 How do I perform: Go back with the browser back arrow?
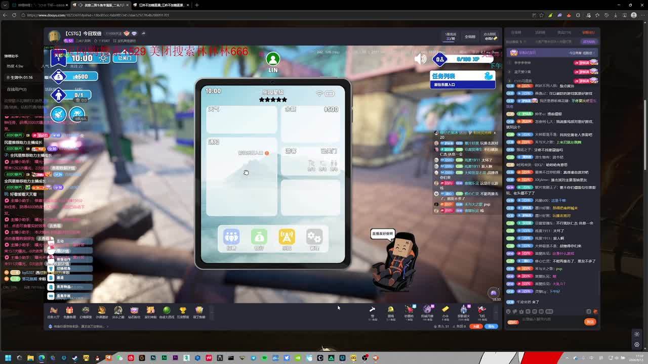click(5, 15)
